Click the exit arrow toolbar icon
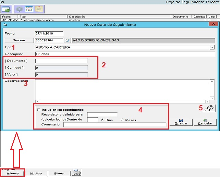220x177 pixels. click(x=7, y=9)
